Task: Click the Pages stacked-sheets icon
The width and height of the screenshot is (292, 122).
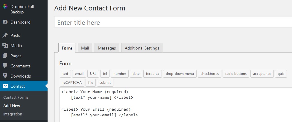Action: coord(5,55)
